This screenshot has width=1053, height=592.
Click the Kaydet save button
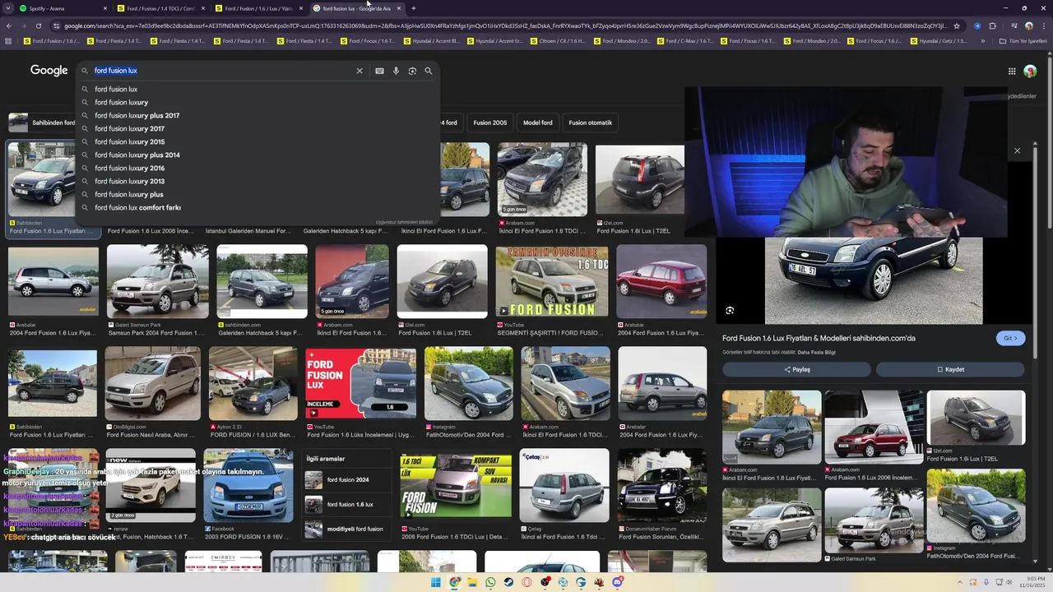pyautogui.click(x=950, y=369)
